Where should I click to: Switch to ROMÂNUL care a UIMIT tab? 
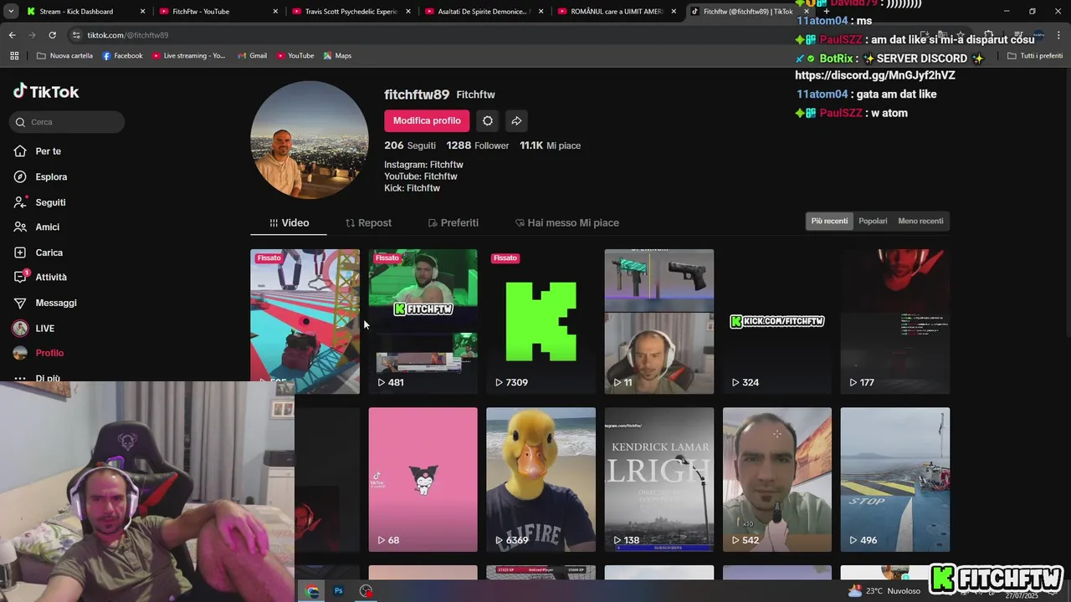616,12
